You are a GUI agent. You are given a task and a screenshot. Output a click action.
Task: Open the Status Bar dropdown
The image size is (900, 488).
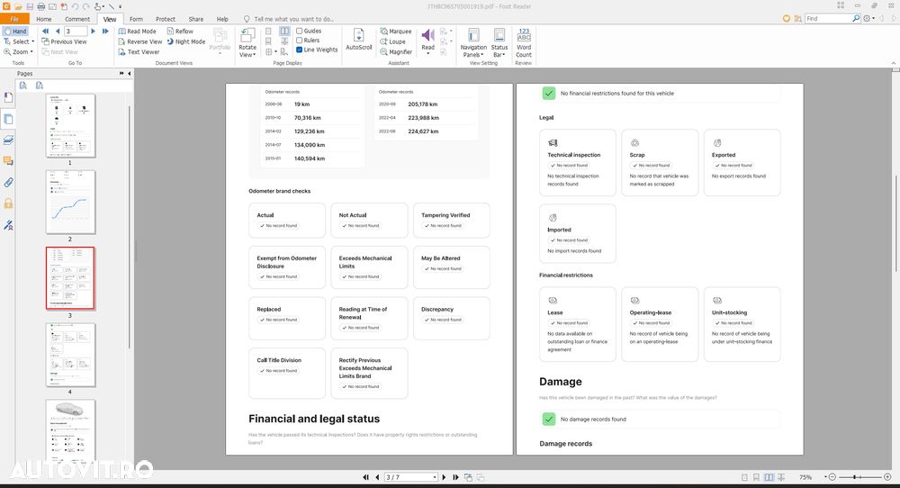pos(499,42)
